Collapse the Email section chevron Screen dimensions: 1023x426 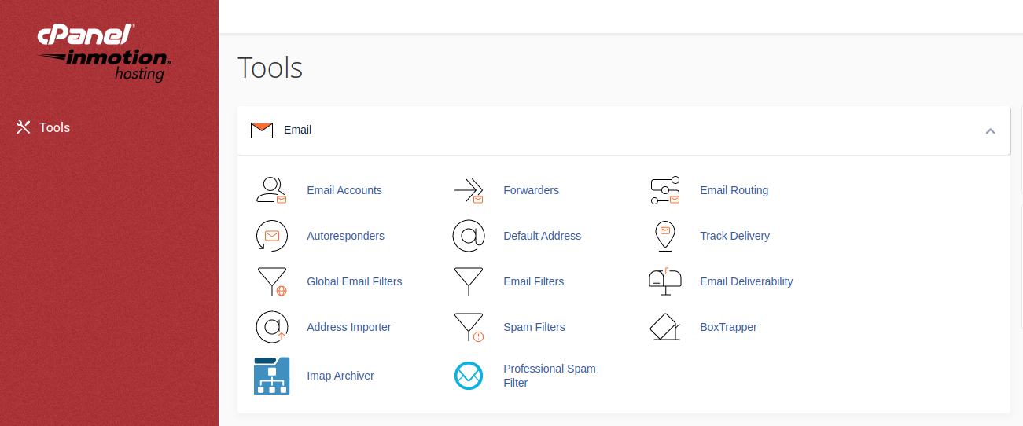pyautogui.click(x=990, y=130)
